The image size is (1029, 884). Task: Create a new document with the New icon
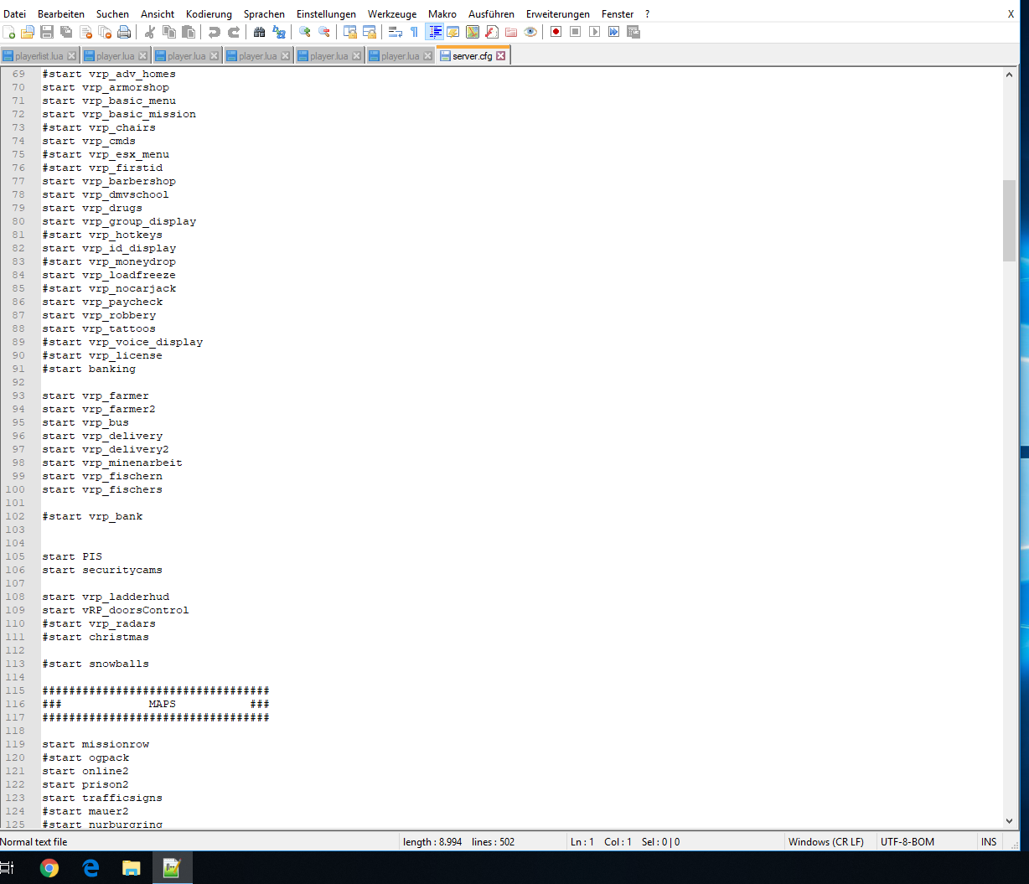point(9,32)
